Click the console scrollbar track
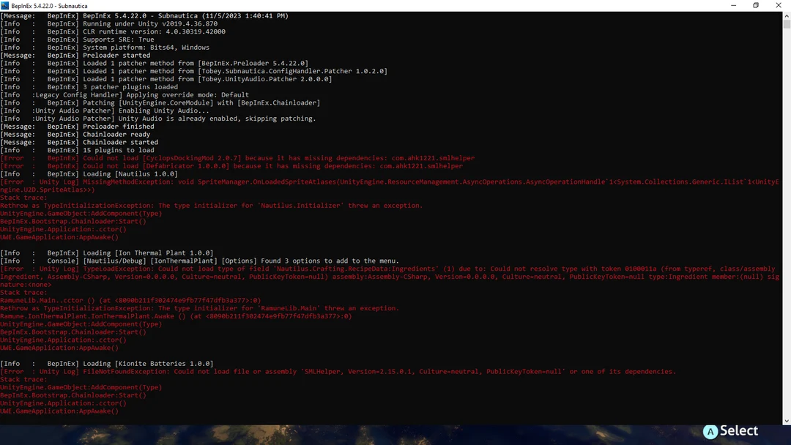The height and width of the screenshot is (445, 791). 786,220
